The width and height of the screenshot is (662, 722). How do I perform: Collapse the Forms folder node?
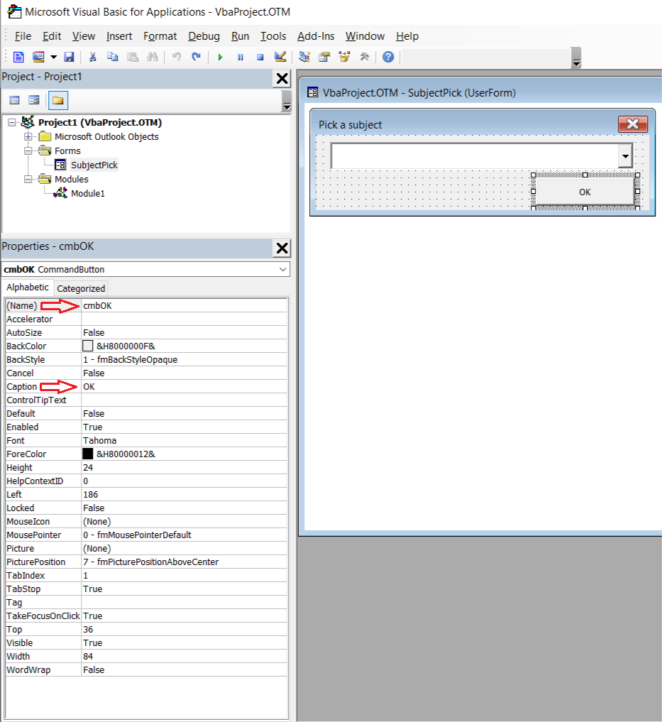[x=28, y=151]
